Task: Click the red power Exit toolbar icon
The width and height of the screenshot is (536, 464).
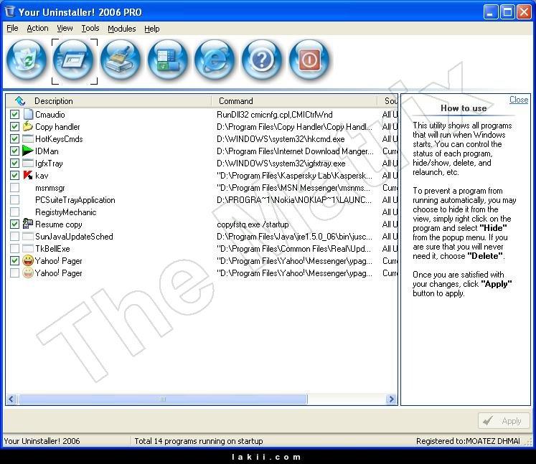Action: tap(309, 60)
